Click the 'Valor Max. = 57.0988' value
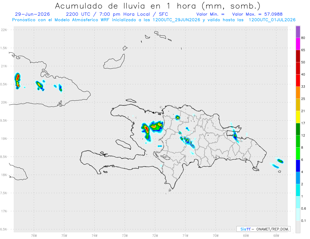 click(x=257, y=14)
